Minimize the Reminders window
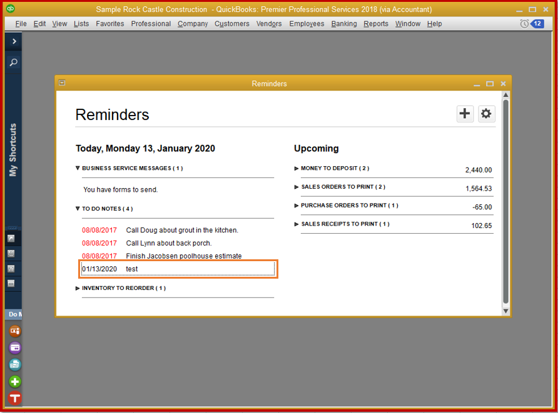 tap(477, 84)
